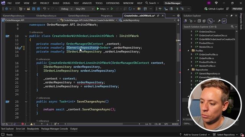Click the Open File folder icon
The image size is (245, 137).
pos(28,9)
